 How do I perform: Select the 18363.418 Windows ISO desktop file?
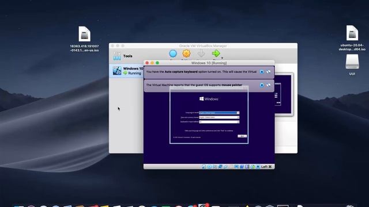pos(85,39)
